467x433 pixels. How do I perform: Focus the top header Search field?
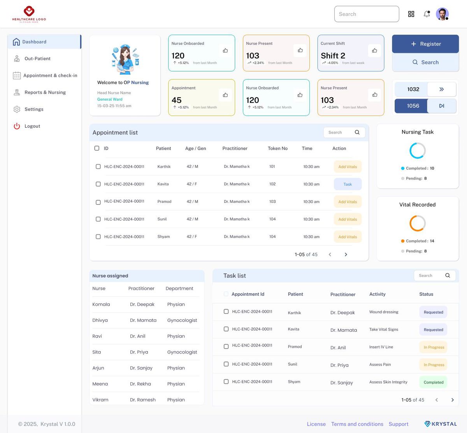[x=367, y=14]
